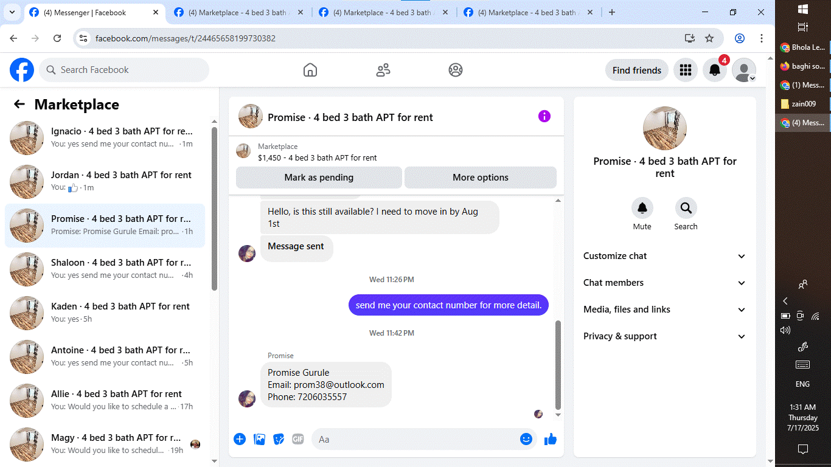The width and height of the screenshot is (831, 467).
Task: Open the Home feed icon
Action: [x=310, y=70]
